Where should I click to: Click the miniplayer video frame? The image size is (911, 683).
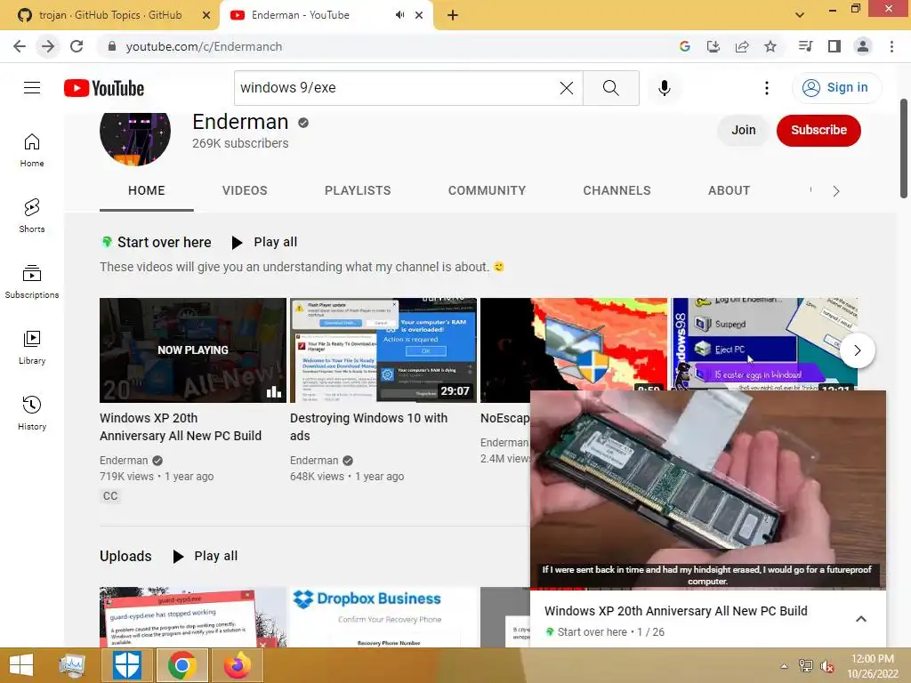(707, 489)
